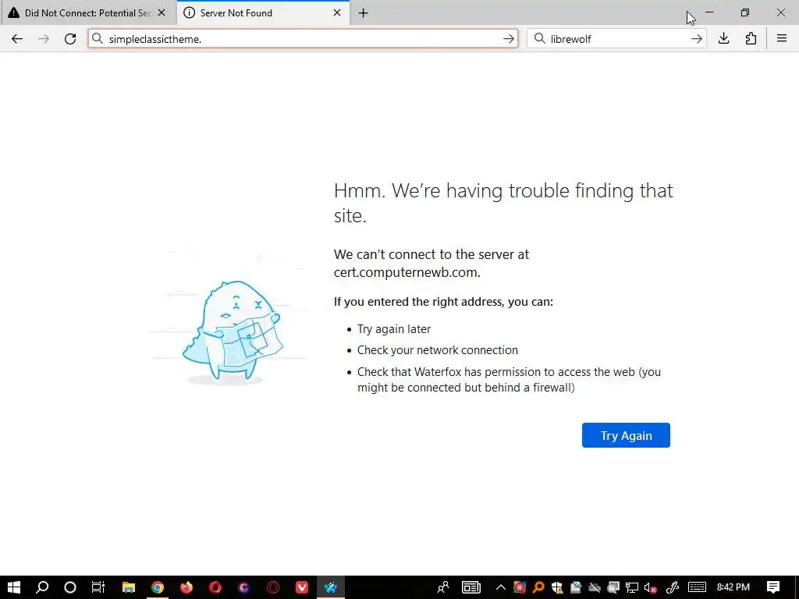Close the 'Did Not Connect' tab
Viewport: 799px width, 599px height.
(x=162, y=12)
